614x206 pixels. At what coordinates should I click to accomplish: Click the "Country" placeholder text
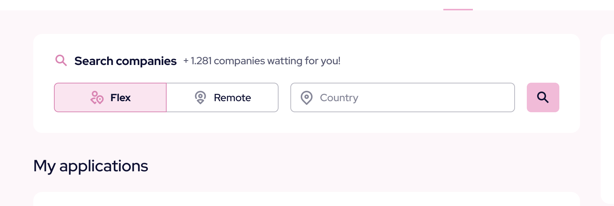click(x=339, y=98)
